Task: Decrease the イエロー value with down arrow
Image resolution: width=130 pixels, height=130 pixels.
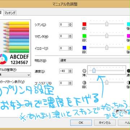Action: pyautogui.click(x=70, y=49)
